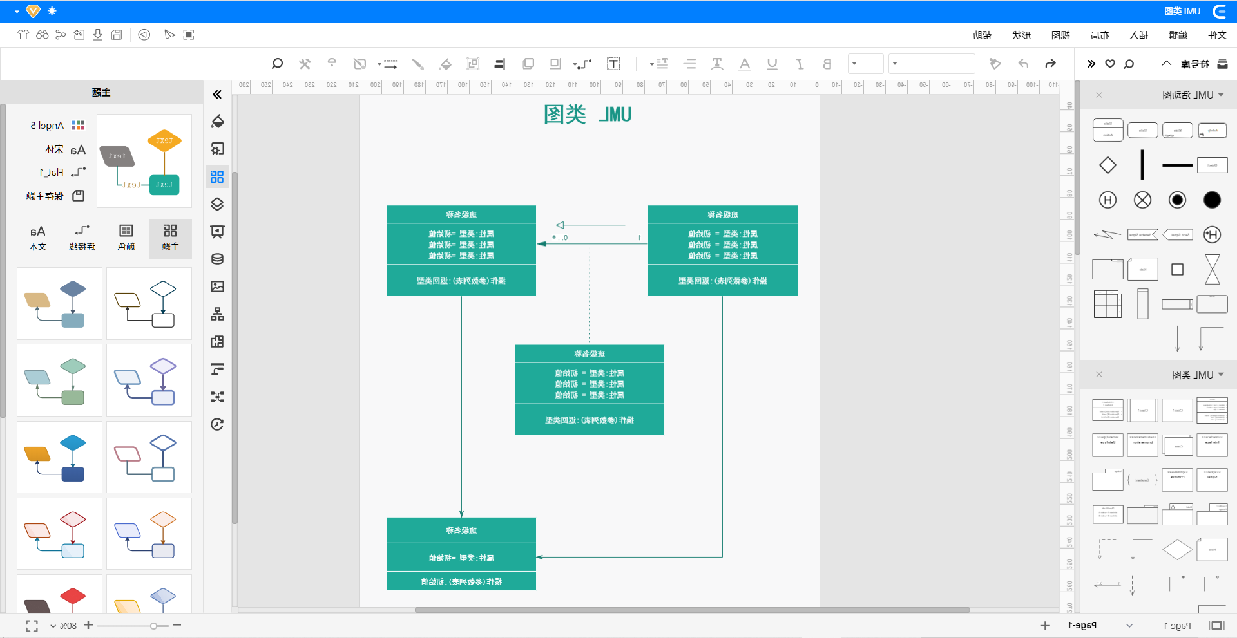Click the save icon in top bar
Screen dimensions: 1237x638
(x=117, y=34)
